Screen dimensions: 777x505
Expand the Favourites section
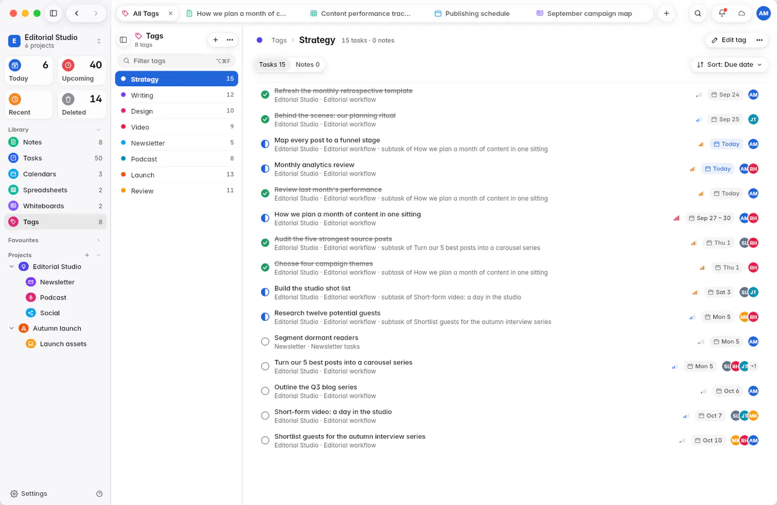pyautogui.click(x=98, y=240)
